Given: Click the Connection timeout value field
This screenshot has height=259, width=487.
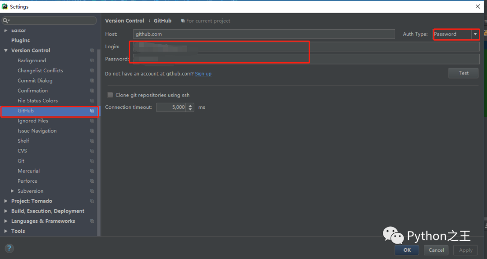Looking at the screenshot, I should (171, 107).
